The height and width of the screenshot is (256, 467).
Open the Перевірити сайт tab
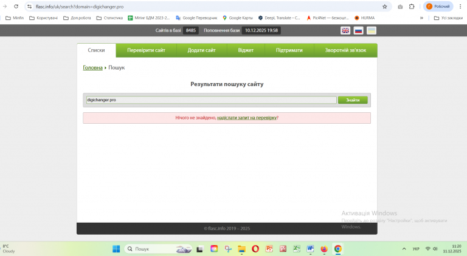(146, 50)
